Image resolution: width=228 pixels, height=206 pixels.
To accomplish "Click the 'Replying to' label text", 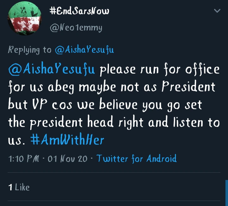I will [x=29, y=50].
